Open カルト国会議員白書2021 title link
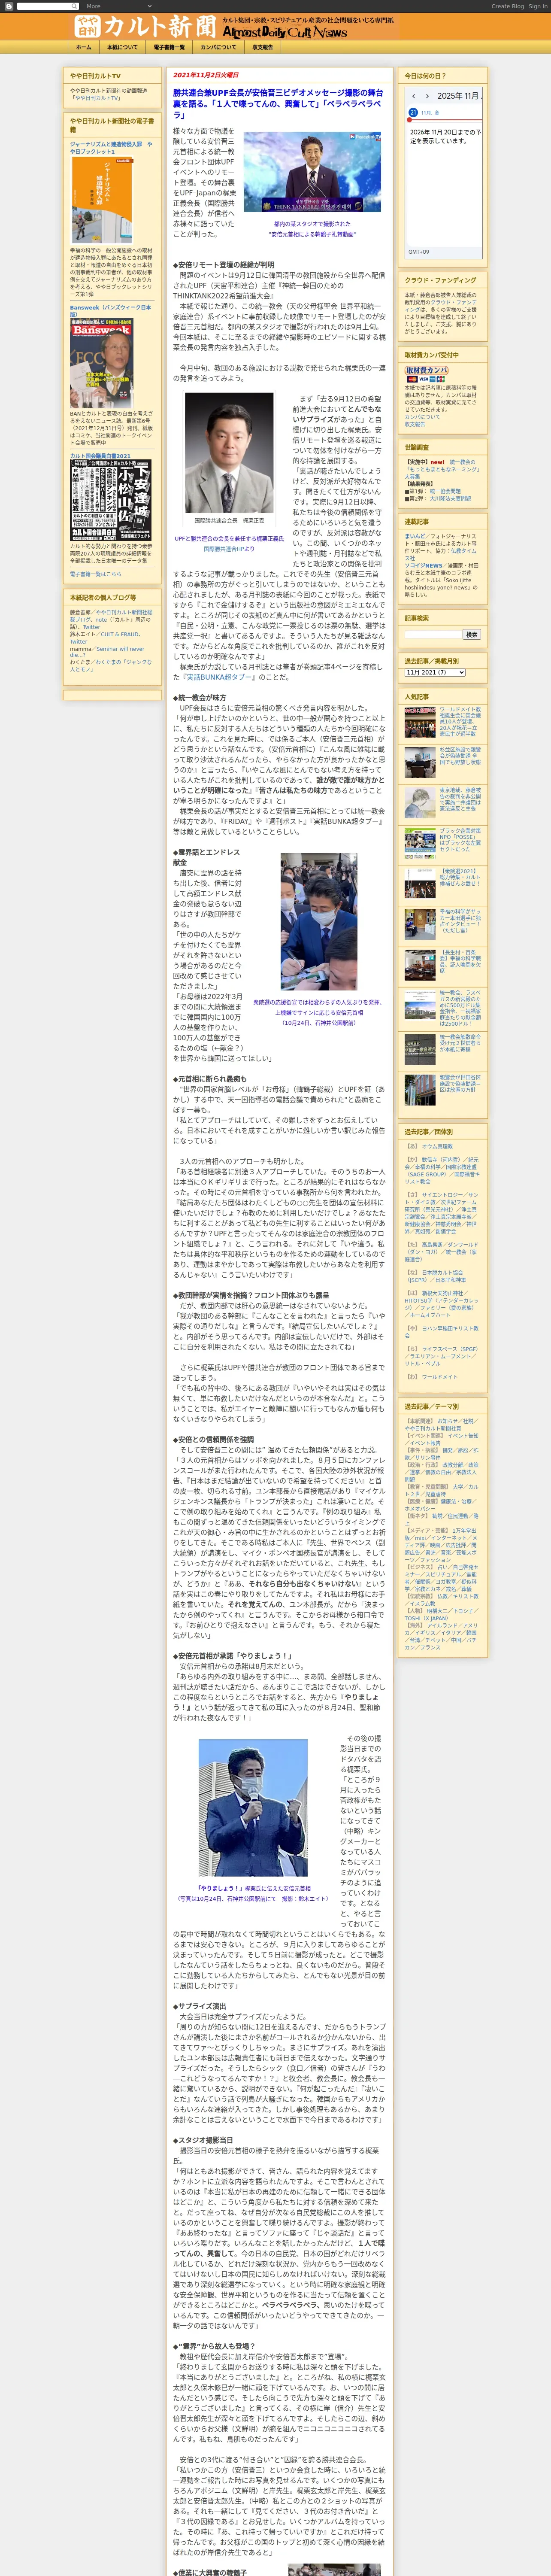551x2576 pixels. [100, 456]
